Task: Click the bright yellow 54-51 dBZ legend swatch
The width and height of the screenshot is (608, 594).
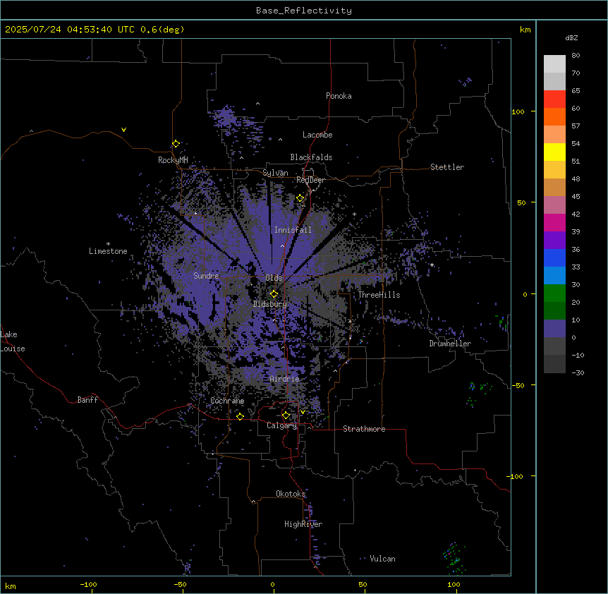Action: coord(554,152)
